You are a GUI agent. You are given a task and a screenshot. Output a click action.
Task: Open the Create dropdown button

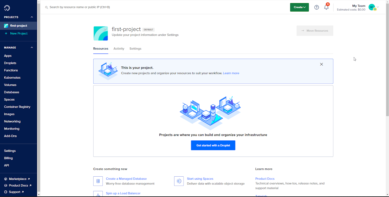[x=299, y=7]
